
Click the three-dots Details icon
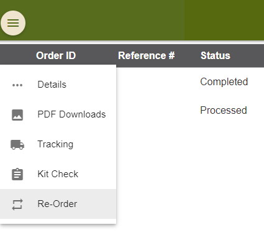[x=17, y=85]
